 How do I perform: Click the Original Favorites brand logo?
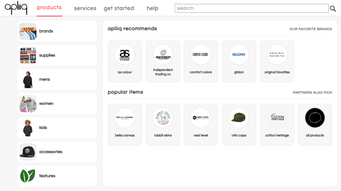point(277,55)
